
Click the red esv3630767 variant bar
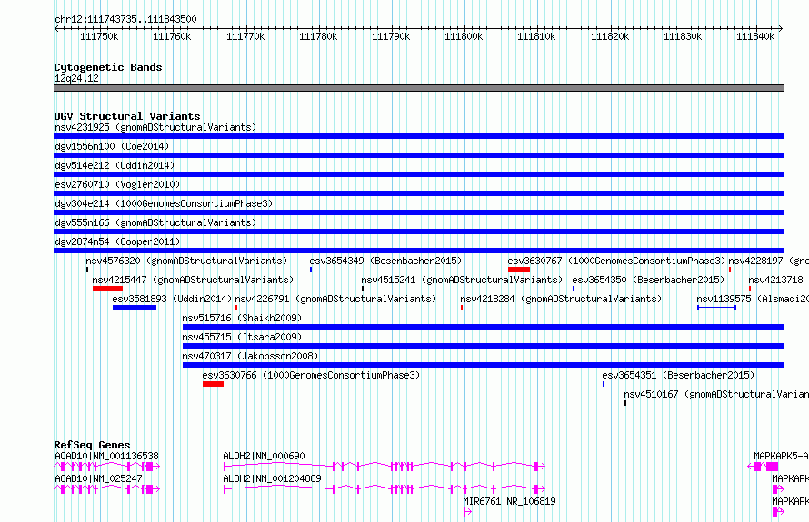click(518, 270)
